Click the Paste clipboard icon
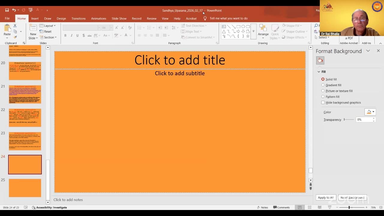 [x=7, y=28]
